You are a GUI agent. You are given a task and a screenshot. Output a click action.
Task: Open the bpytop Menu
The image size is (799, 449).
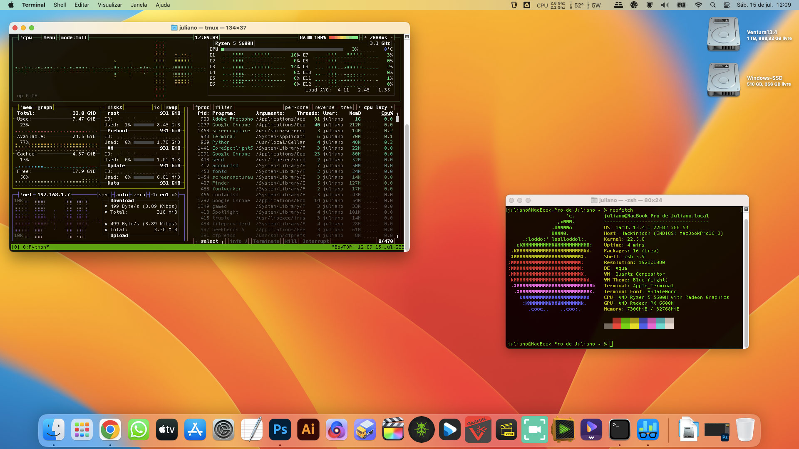tap(49, 37)
